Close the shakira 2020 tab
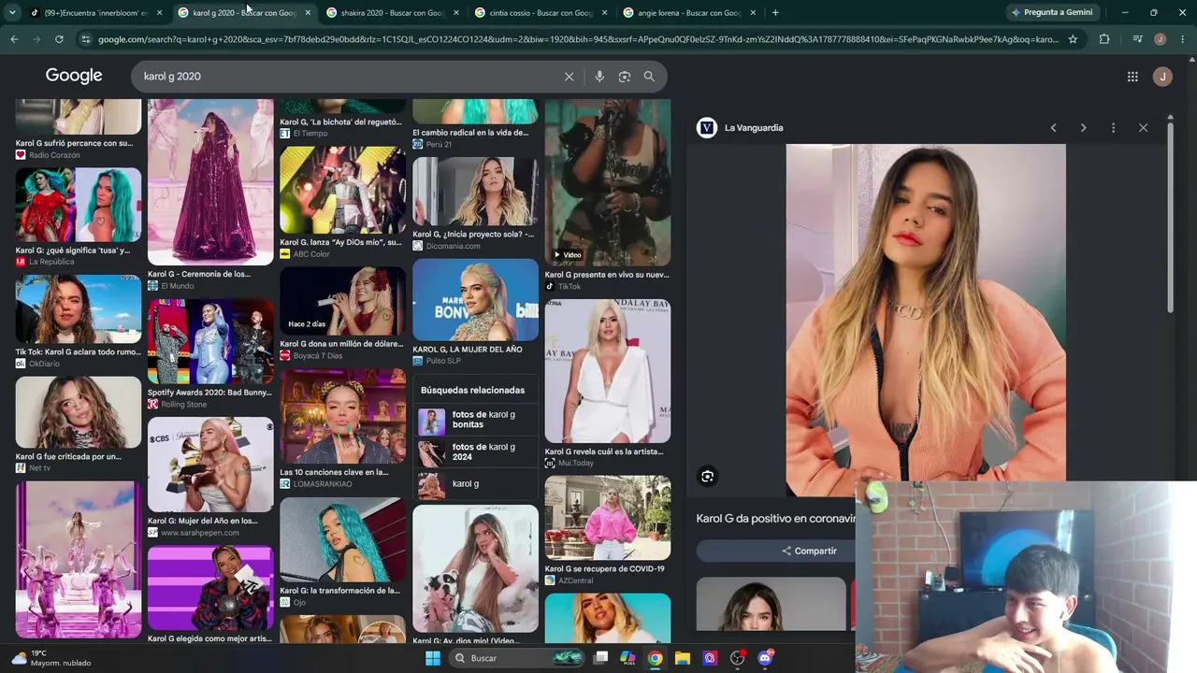 point(455,13)
